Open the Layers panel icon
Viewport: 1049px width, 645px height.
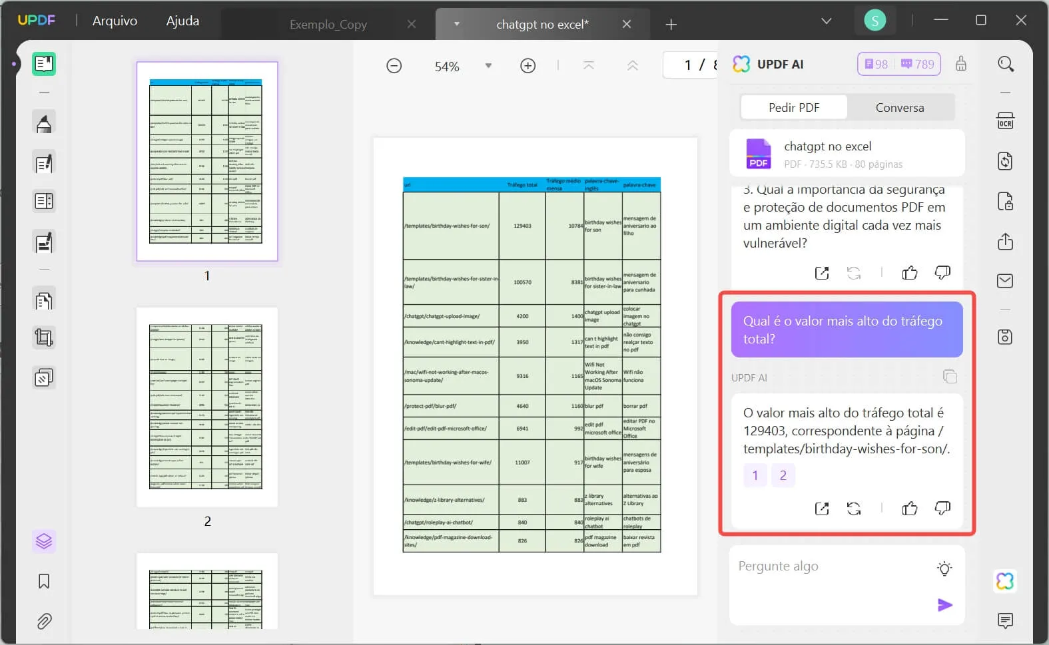click(x=44, y=541)
